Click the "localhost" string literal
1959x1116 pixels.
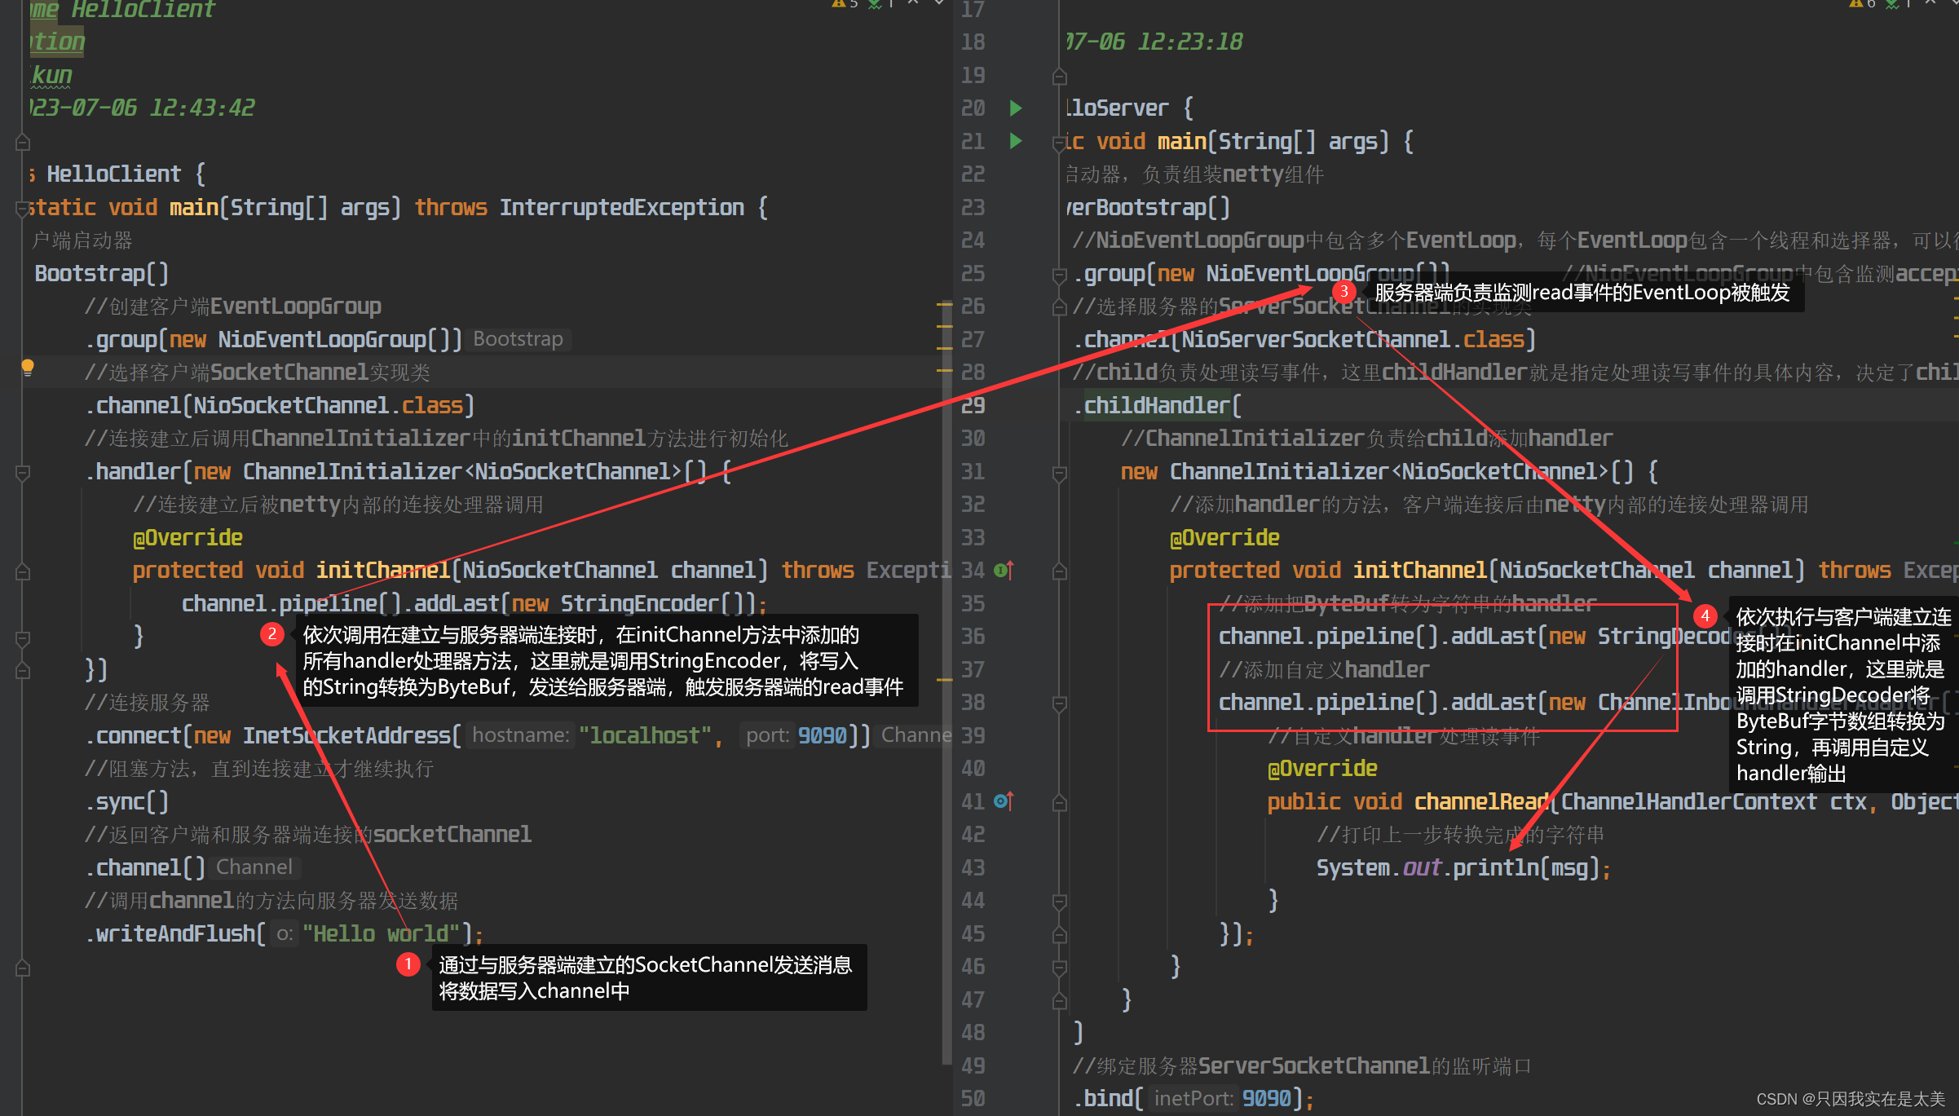point(645,735)
